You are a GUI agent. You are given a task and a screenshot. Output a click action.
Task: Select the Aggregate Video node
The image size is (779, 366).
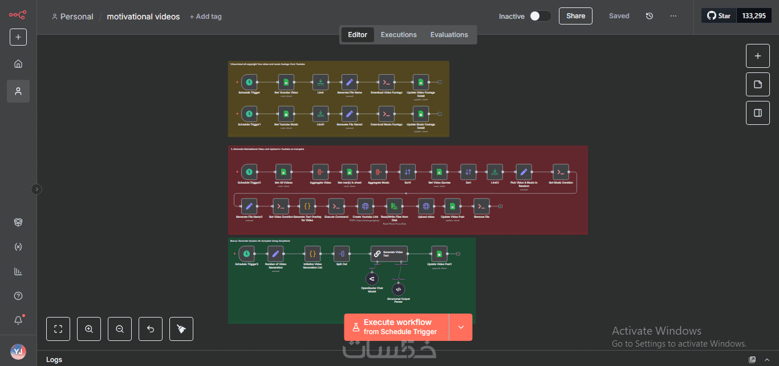tap(320, 172)
